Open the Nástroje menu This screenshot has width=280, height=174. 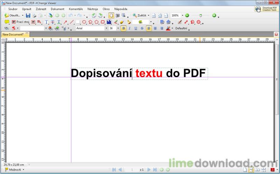[93, 9]
